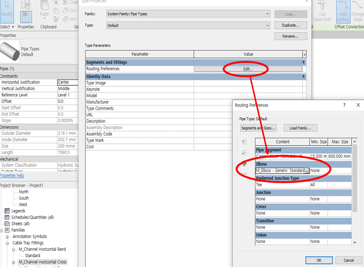The image size is (364, 268).
Task: Open the Select dropdown in the ribbon
Action: pos(7,27)
